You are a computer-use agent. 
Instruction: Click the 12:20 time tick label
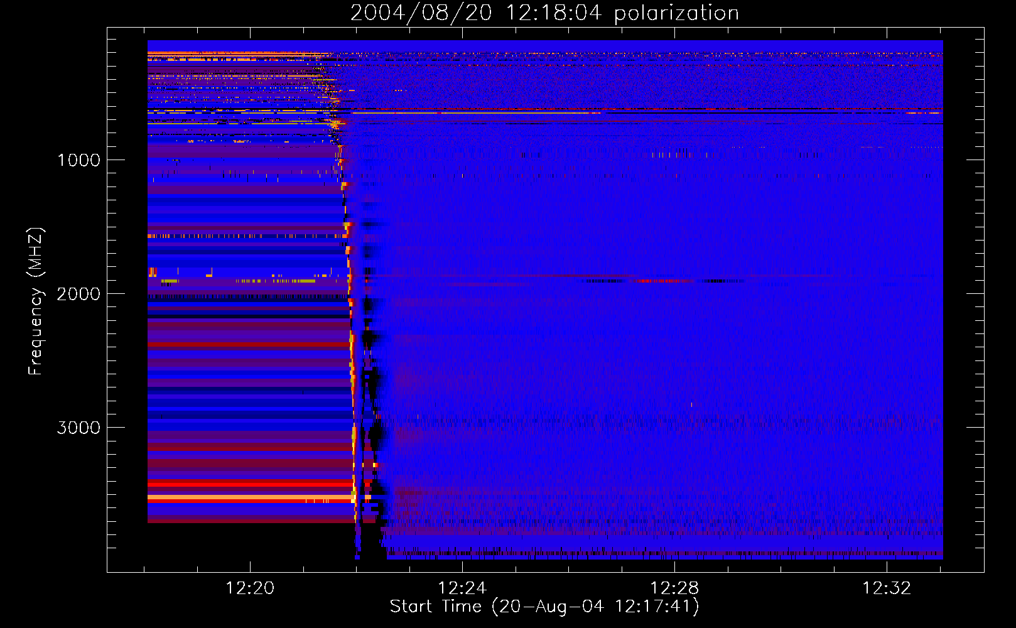250,588
